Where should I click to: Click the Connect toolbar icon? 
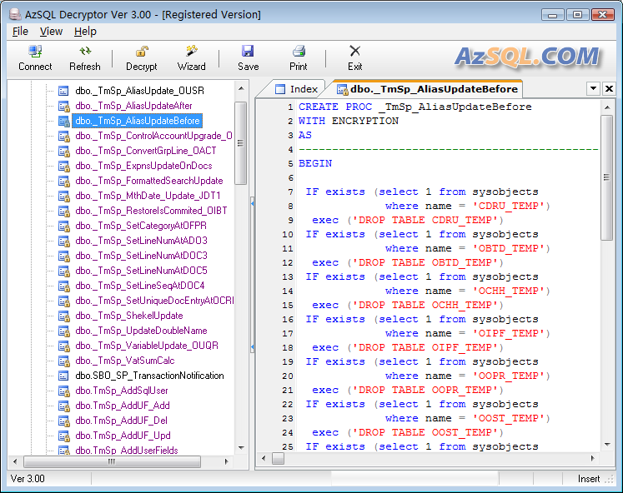click(35, 51)
